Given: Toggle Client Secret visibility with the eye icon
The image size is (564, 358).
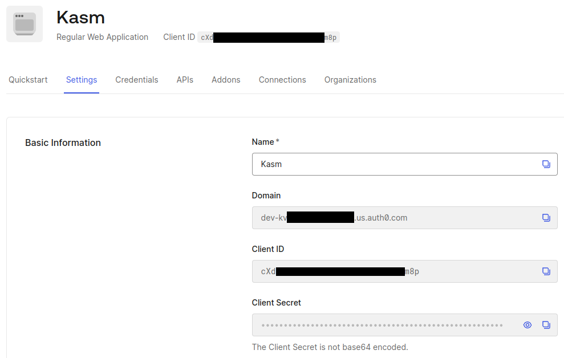Looking at the screenshot, I should [x=527, y=324].
